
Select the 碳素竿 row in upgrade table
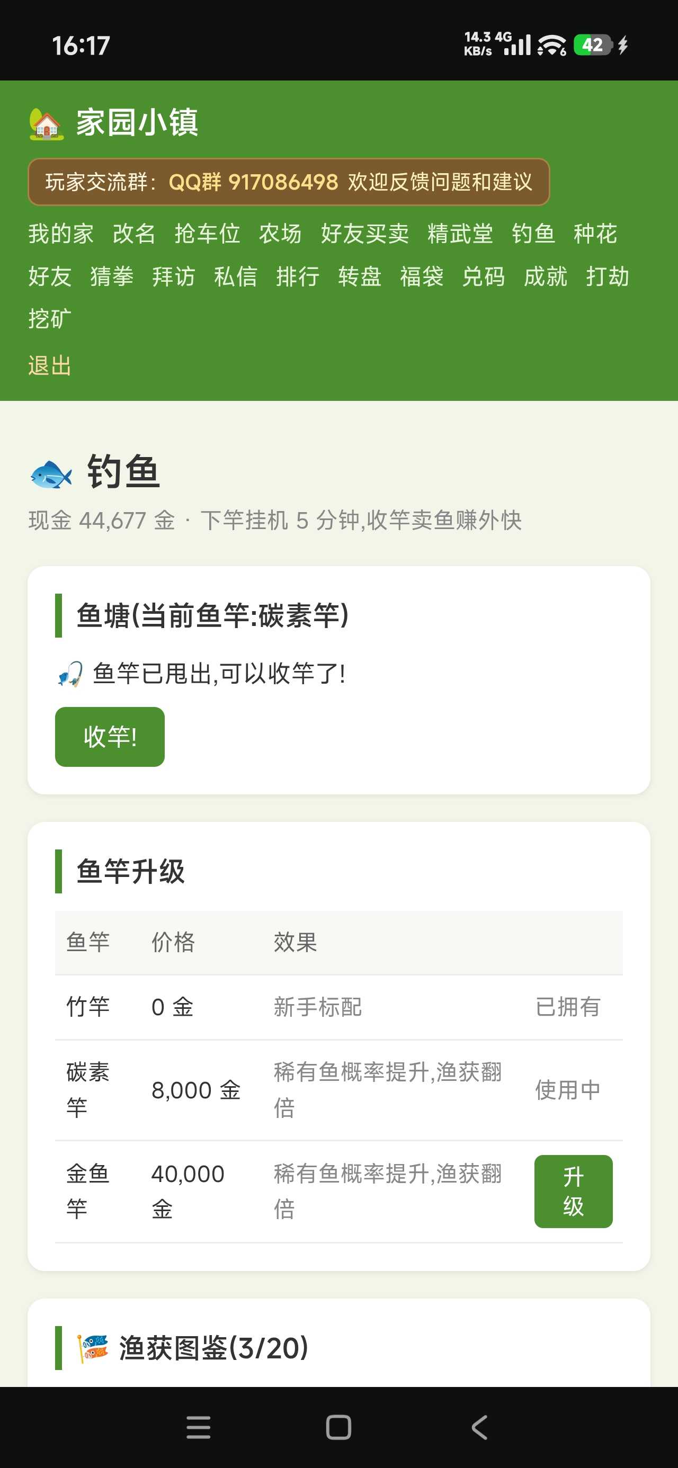[x=338, y=1089]
